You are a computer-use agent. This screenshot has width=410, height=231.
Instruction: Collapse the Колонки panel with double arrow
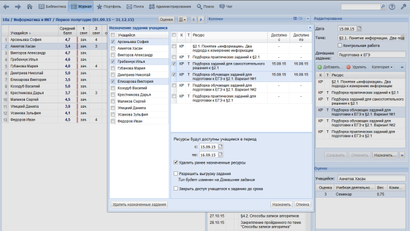tap(307, 19)
